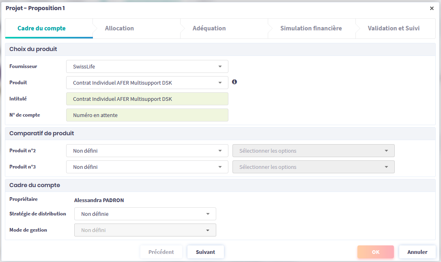
Task: Click the Suivant button
Action: [x=205, y=252]
